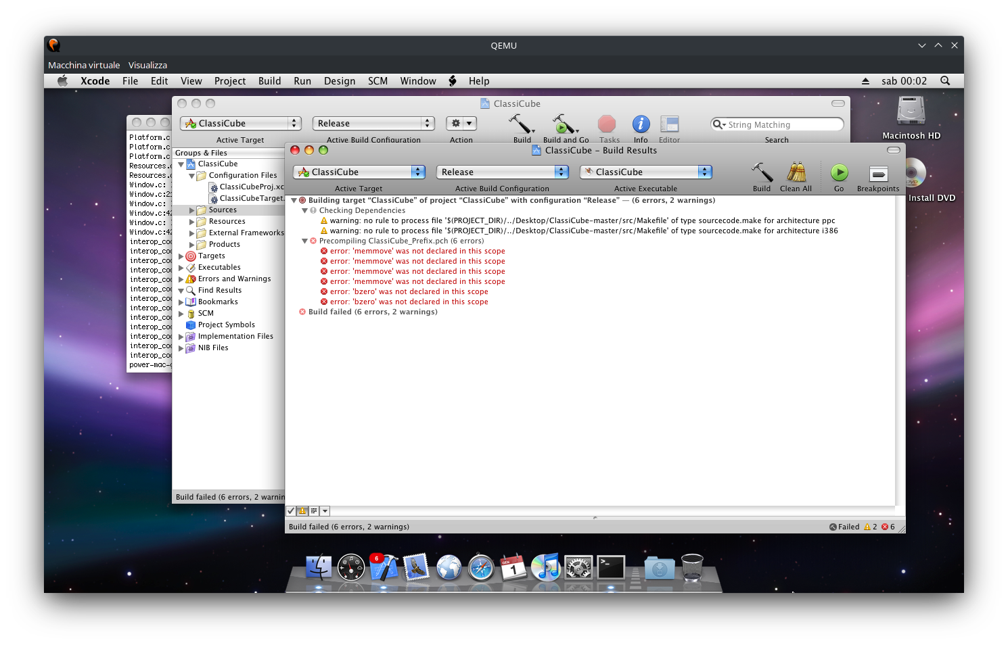Click the Failed status in the status bar

[x=844, y=527]
